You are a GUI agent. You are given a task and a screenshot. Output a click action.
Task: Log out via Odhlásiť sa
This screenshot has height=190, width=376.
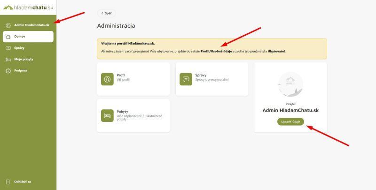coord(28,182)
